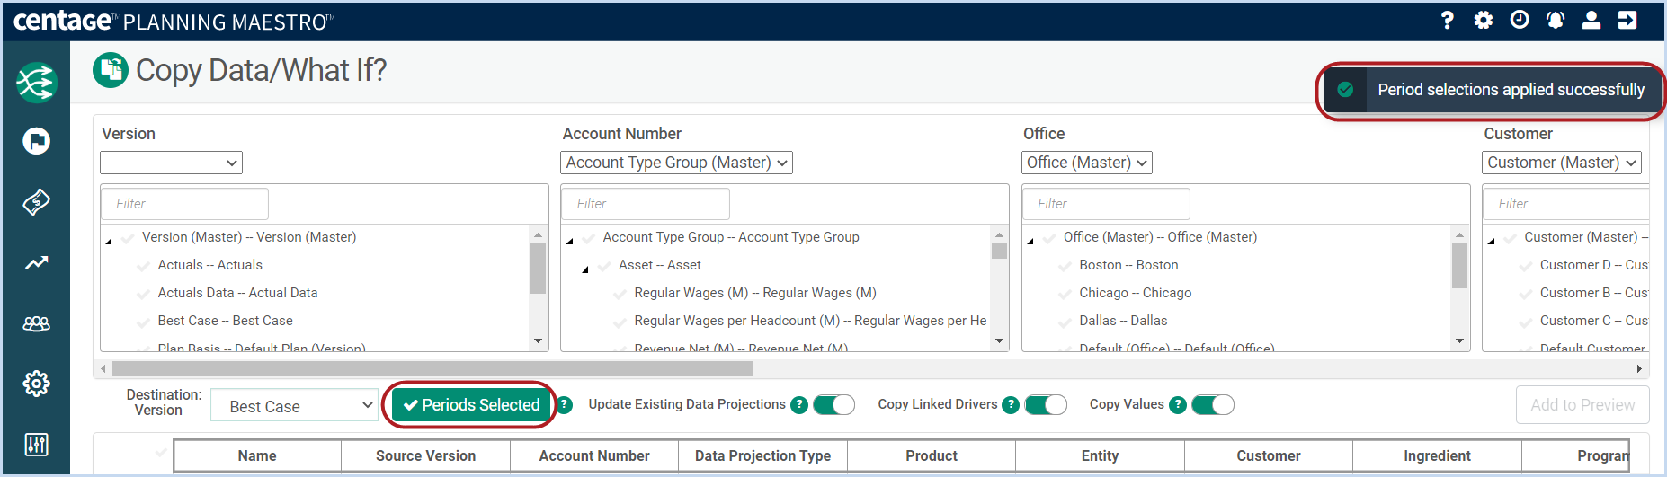Click help icon for Copy Linked Drivers

pyautogui.click(x=1011, y=405)
